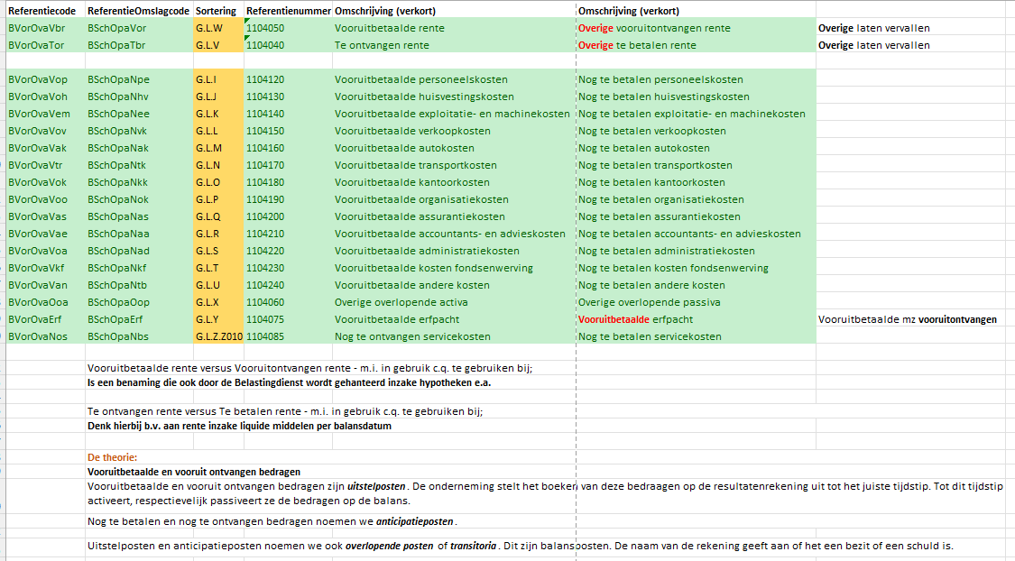Click cell BSchOpaNvk
Screen dimensions: 1015x561
139,131
